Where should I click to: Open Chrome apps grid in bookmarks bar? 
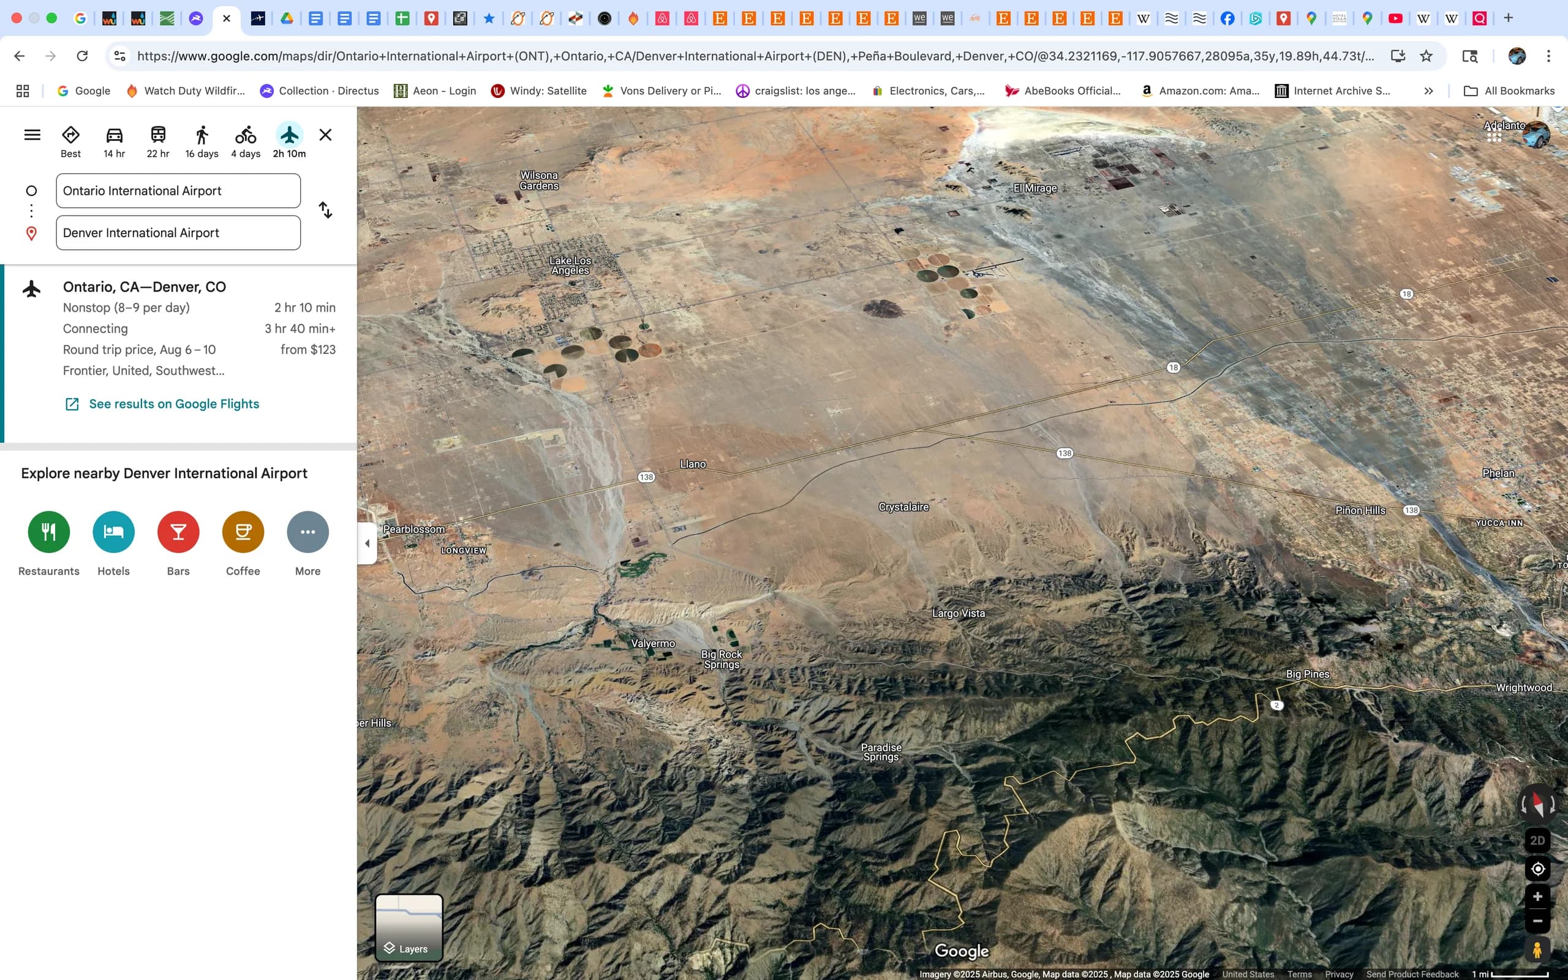coord(23,91)
